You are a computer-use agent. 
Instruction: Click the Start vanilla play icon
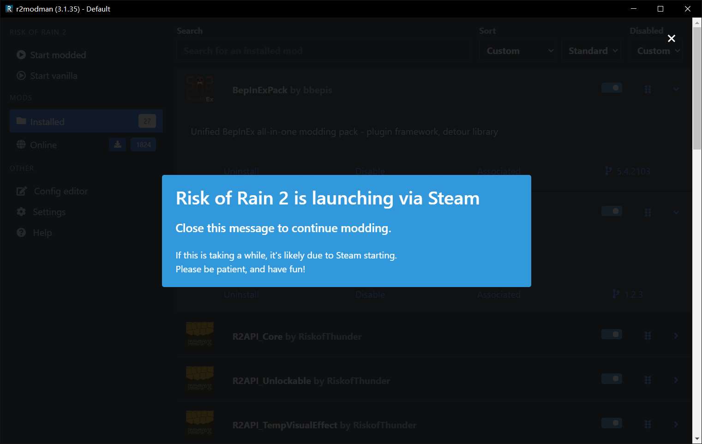(21, 76)
